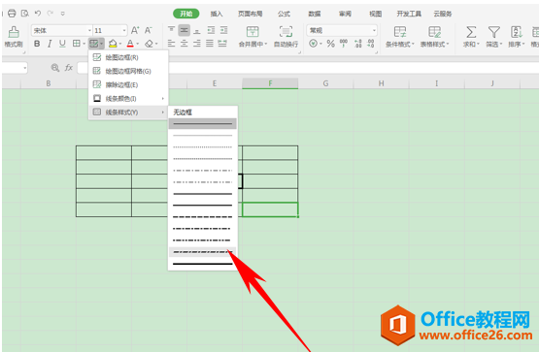Open the 数据 (Data) tab

pyautogui.click(x=315, y=14)
